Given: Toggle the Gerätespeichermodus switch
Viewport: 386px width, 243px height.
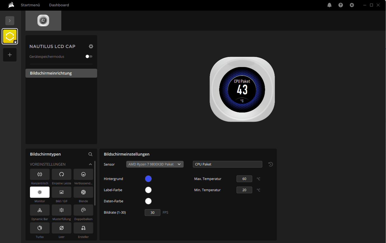Looking at the screenshot, I should 89,56.
